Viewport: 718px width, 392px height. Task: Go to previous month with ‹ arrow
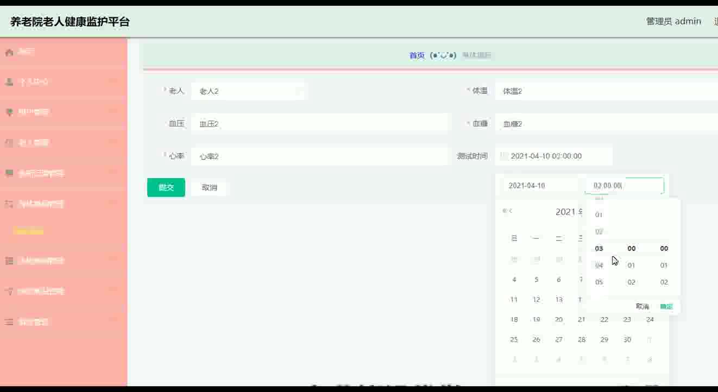511,211
